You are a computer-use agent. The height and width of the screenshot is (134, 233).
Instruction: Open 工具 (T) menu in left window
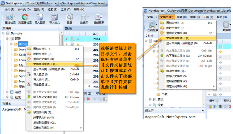[66, 10]
